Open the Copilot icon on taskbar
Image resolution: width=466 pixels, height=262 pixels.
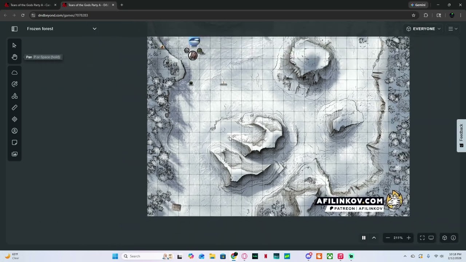point(191,256)
